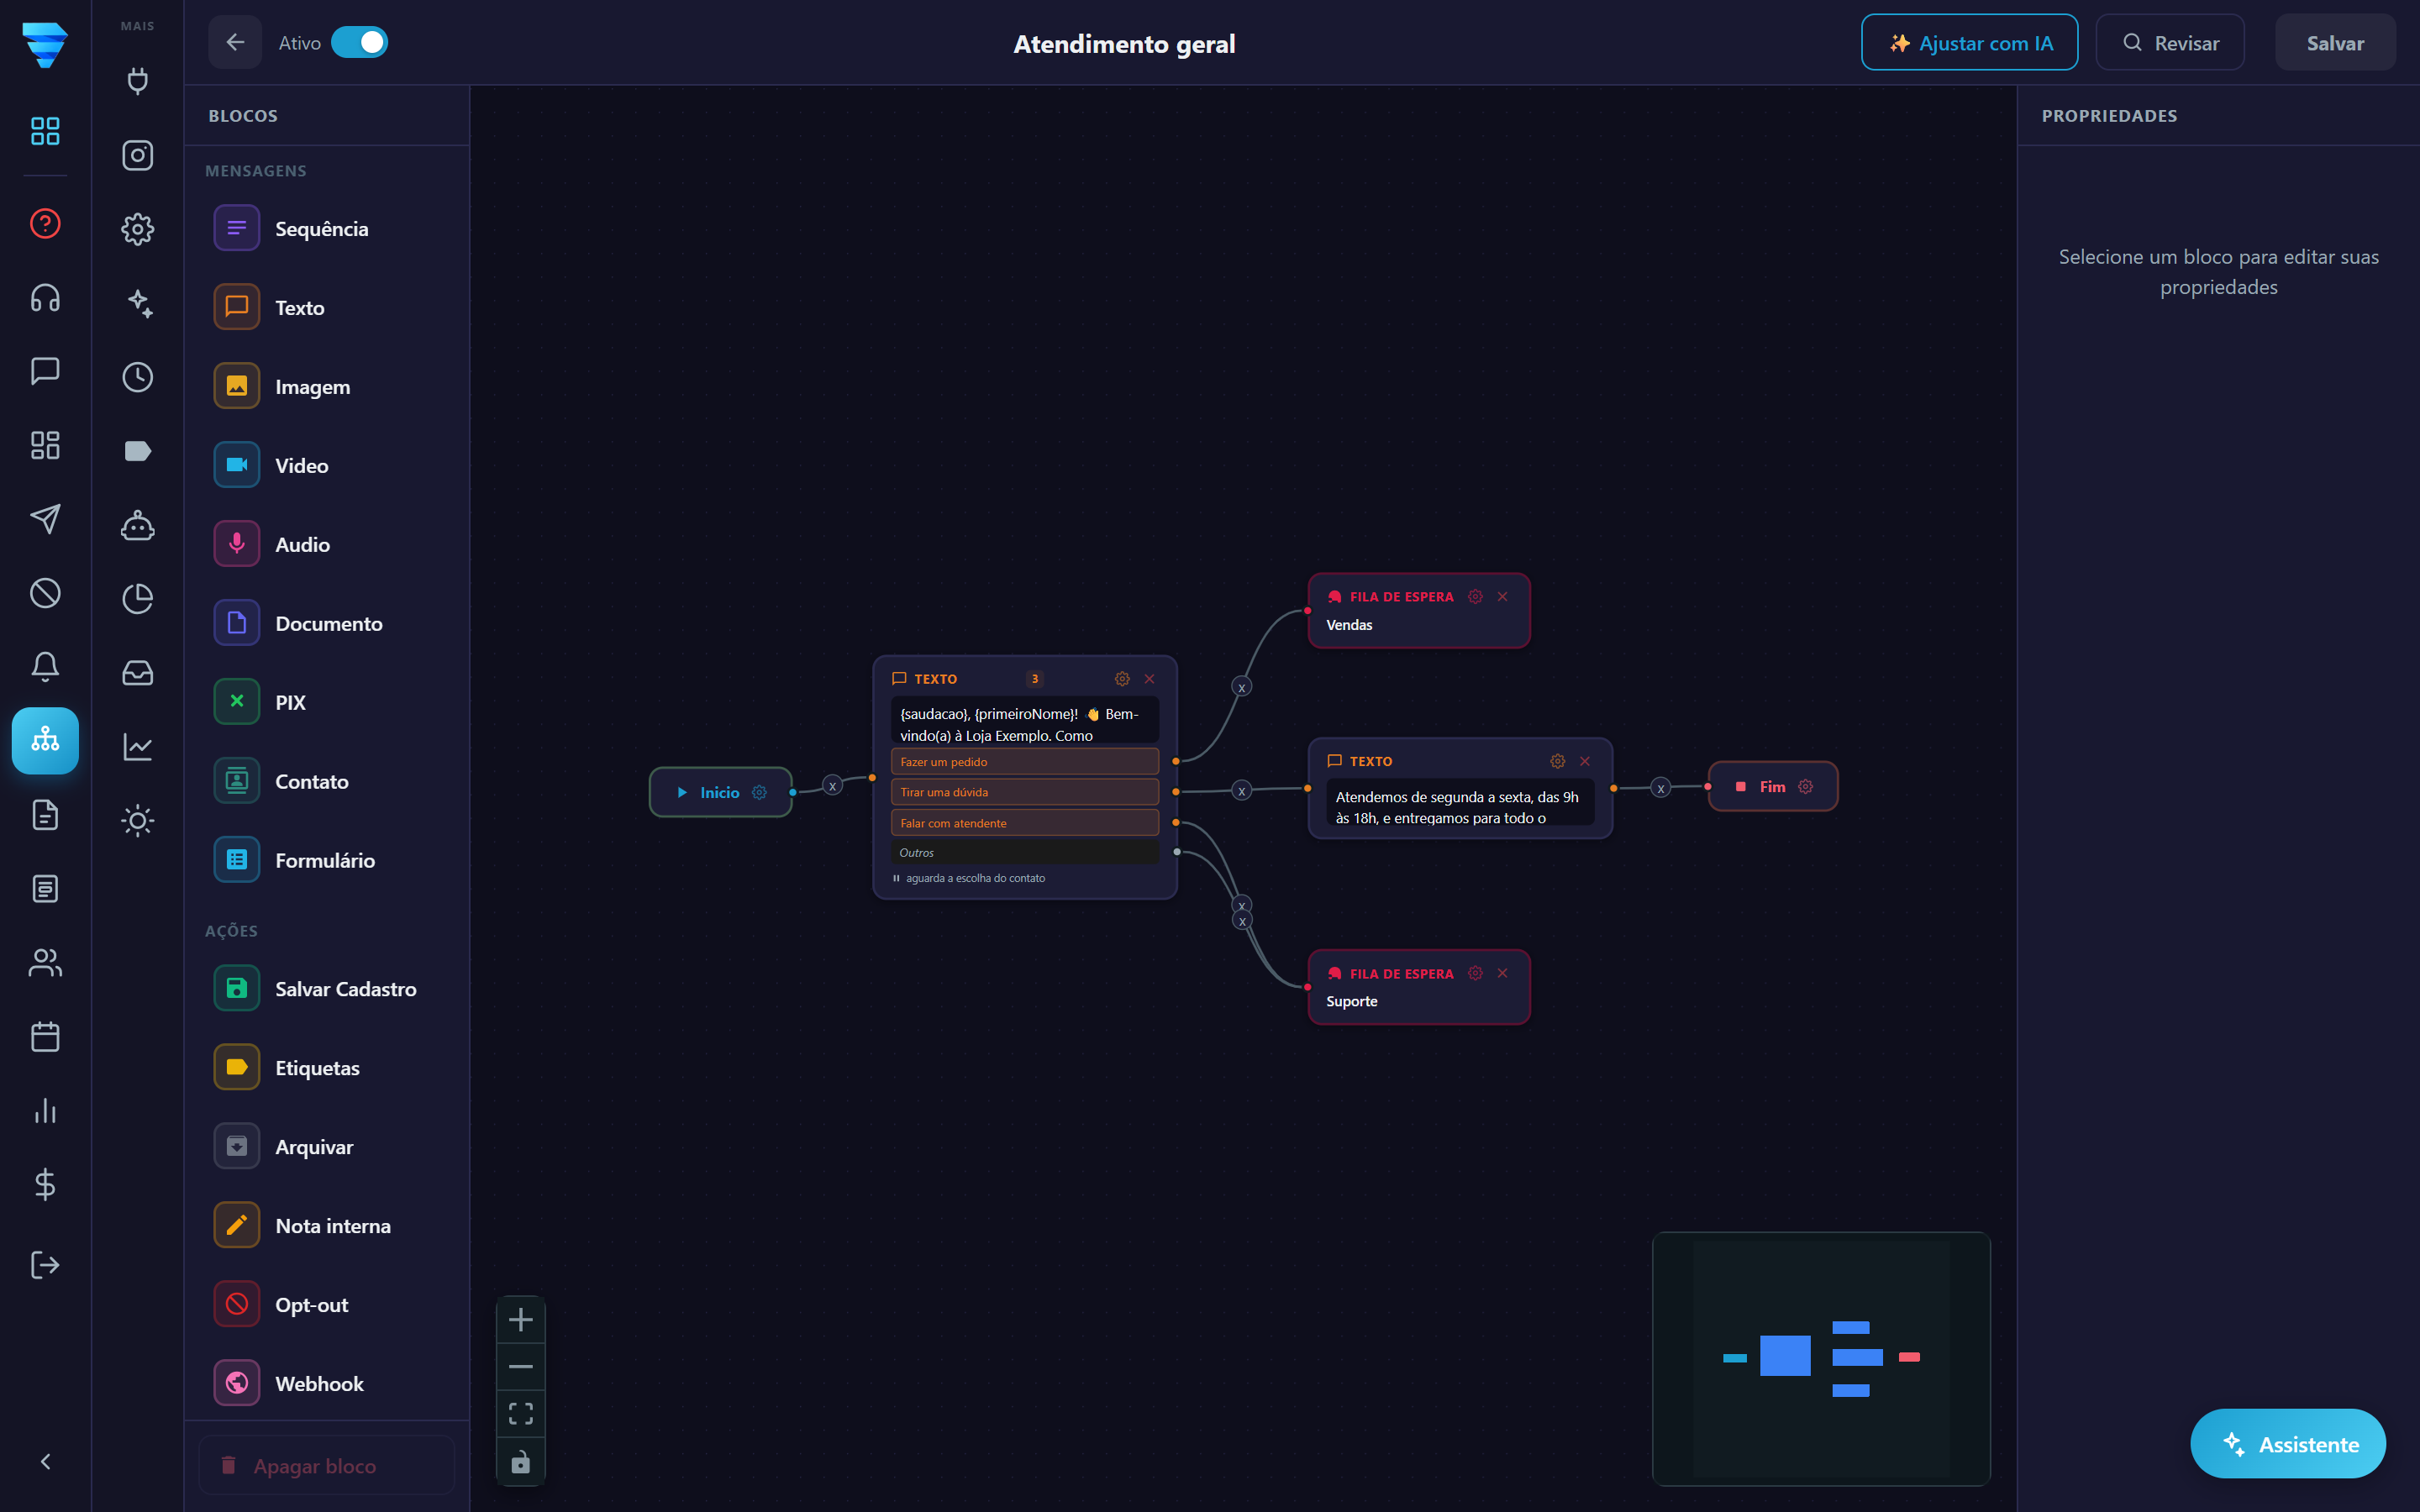
Task: Open settings gear of Inicio node
Action: pos(759,792)
